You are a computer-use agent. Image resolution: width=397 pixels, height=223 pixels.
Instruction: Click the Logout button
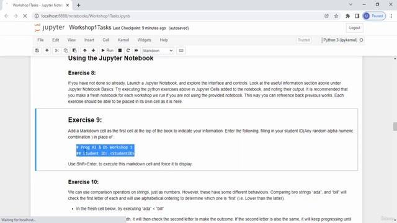[354, 28]
